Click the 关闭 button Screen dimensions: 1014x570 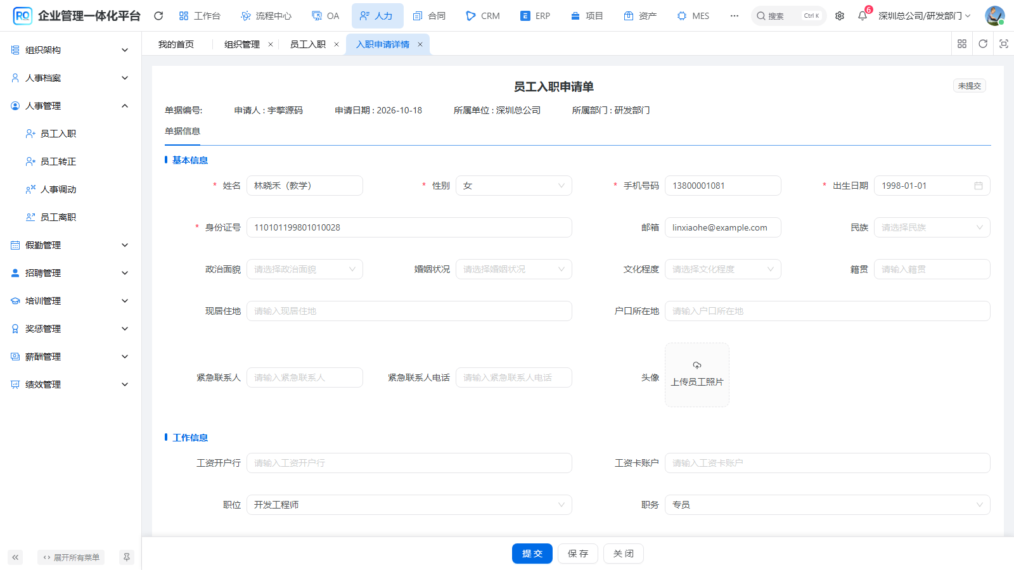(624, 554)
